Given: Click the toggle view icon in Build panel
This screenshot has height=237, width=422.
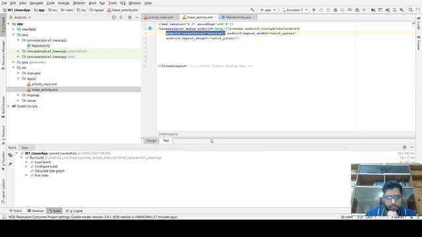Looking at the screenshot, I should [11, 155].
